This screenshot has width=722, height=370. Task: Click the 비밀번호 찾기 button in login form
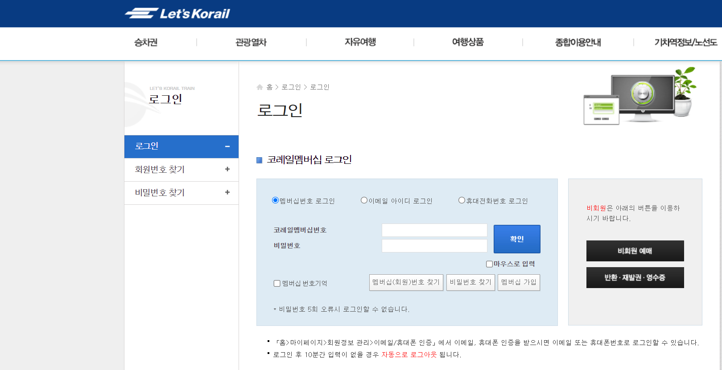(470, 282)
